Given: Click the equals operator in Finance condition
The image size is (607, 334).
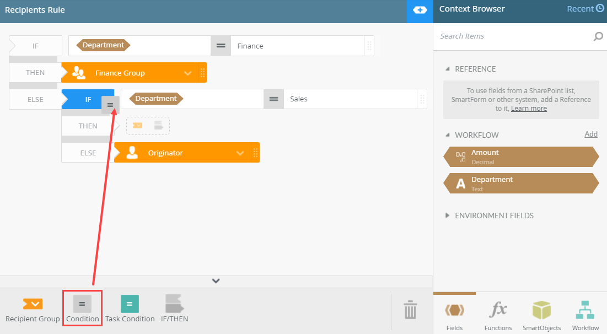Looking at the screenshot, I should 221,46.
